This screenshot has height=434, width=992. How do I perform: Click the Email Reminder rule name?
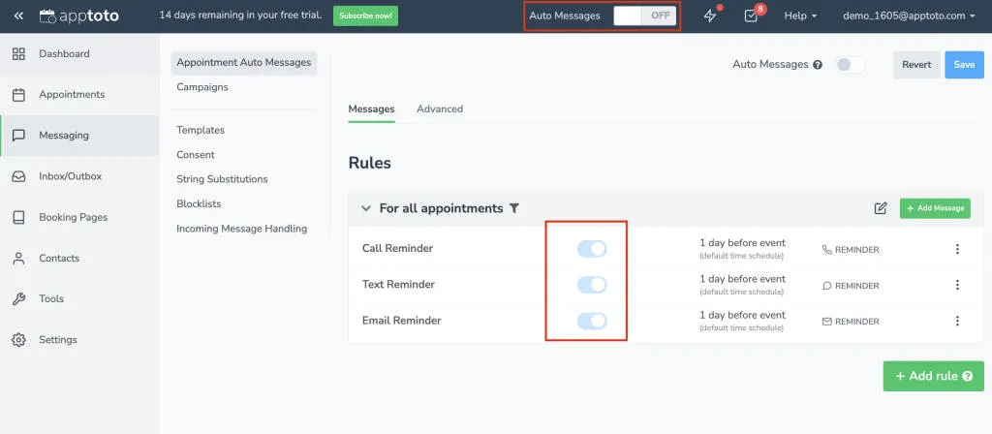click(402, 321)
